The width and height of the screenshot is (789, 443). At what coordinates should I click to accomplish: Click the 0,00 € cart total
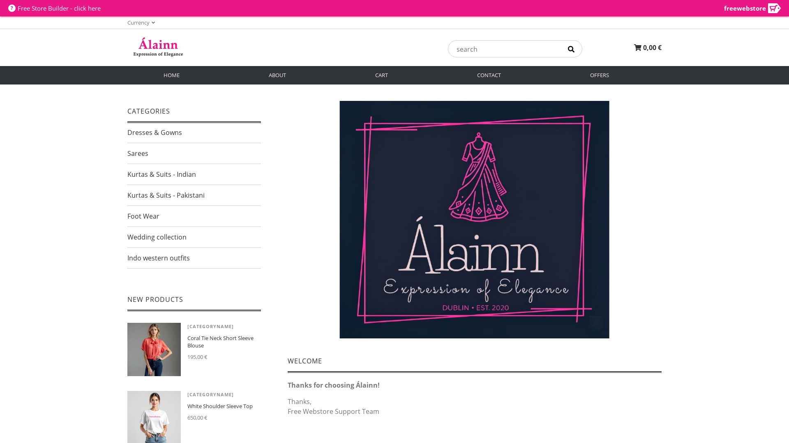652,48
